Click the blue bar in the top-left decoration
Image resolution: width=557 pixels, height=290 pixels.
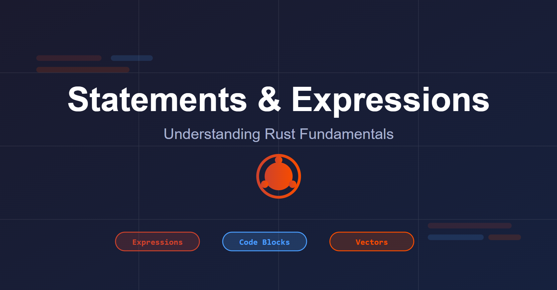[132, 58]
